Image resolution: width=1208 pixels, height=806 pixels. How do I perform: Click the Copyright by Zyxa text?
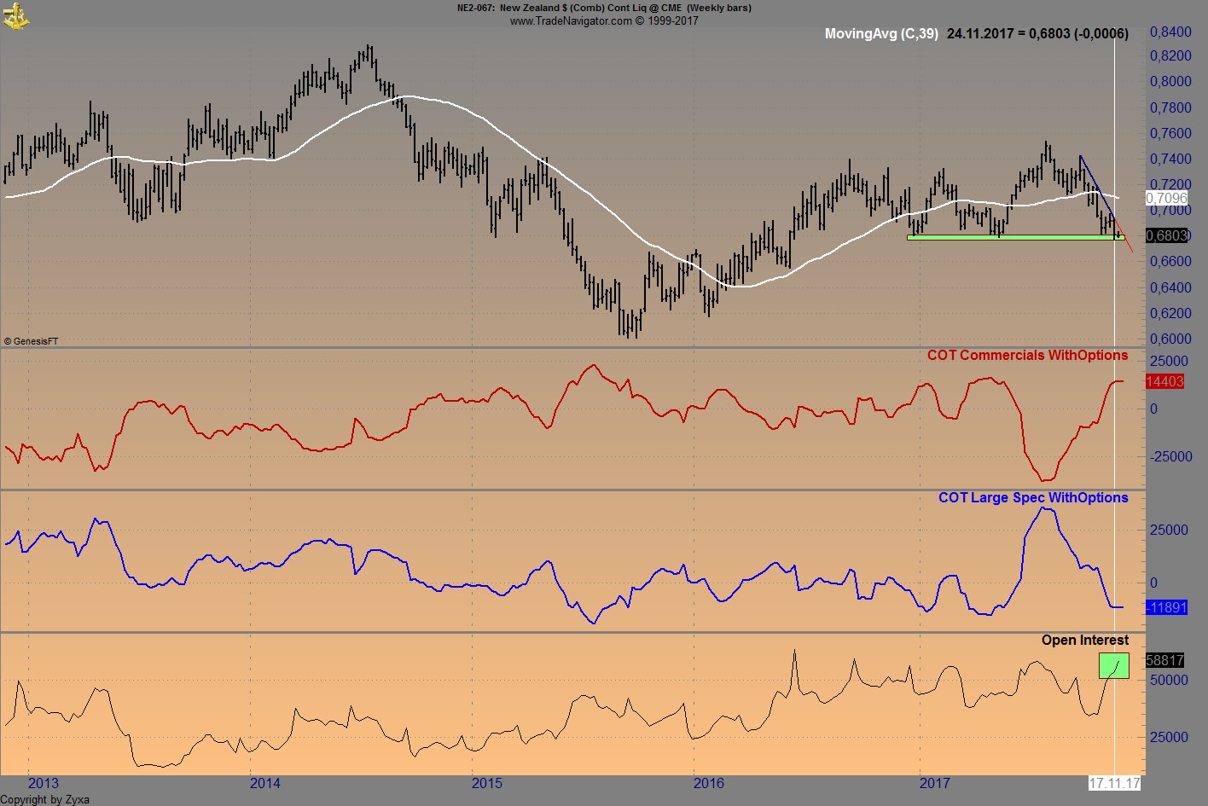[x=44, y=800]
